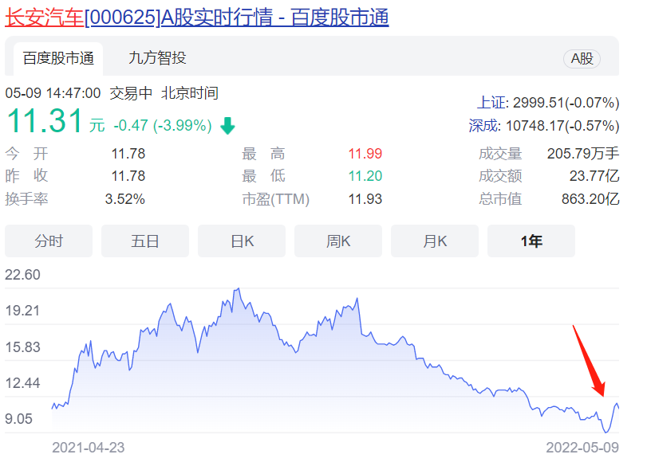
Task: Click the 最低 value 11.20
Action: 365,176
